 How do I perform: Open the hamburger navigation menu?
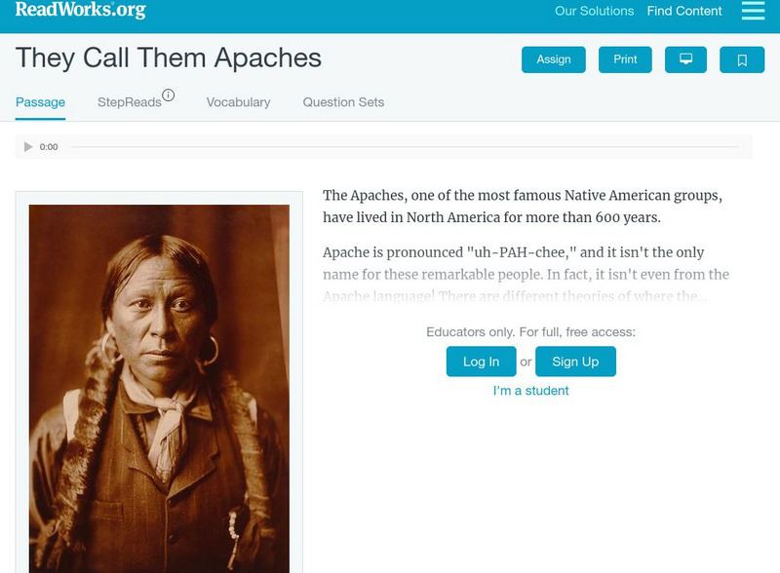753,11
